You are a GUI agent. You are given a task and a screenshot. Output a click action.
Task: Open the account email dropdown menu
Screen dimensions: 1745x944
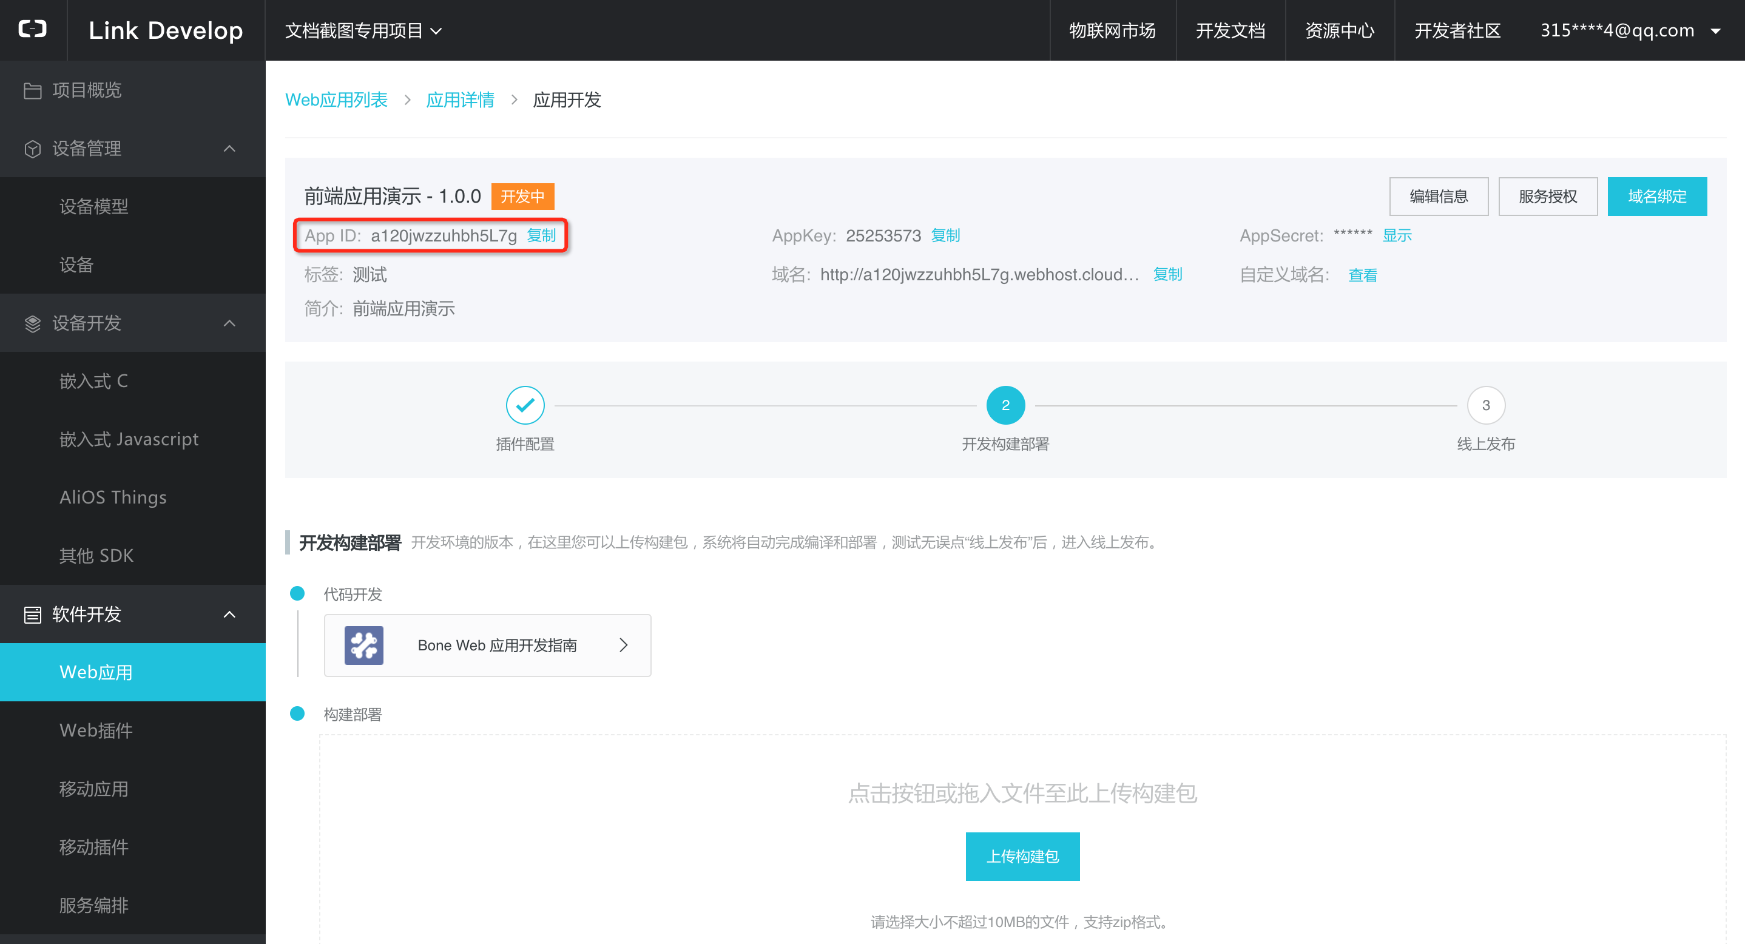tap(1630, 30)
